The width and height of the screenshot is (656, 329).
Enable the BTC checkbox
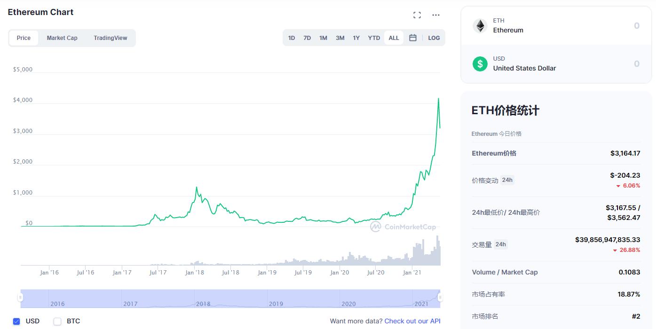(57, 321)
